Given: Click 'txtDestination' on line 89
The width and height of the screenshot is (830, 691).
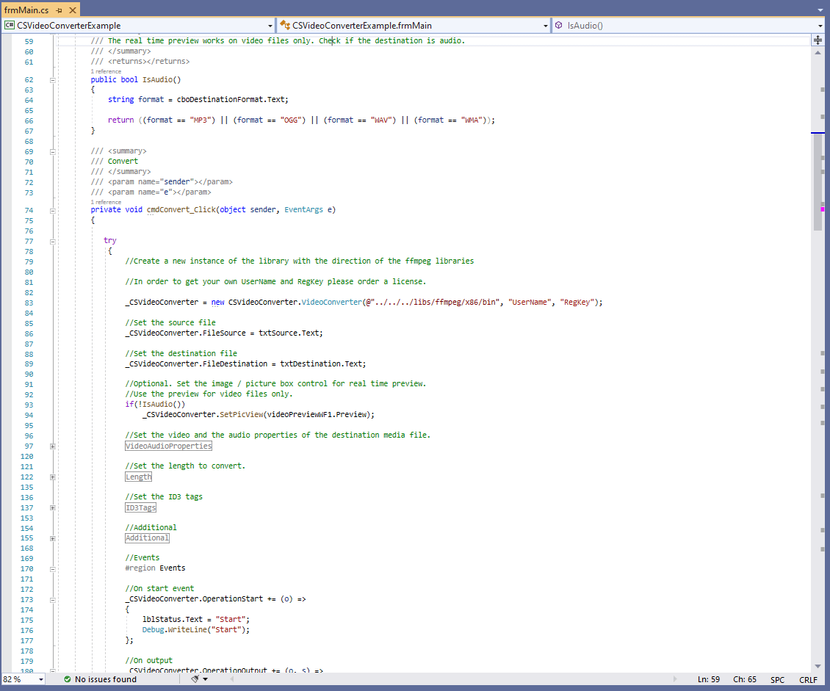Looking at the screenshot, I should tap(310, 363).
